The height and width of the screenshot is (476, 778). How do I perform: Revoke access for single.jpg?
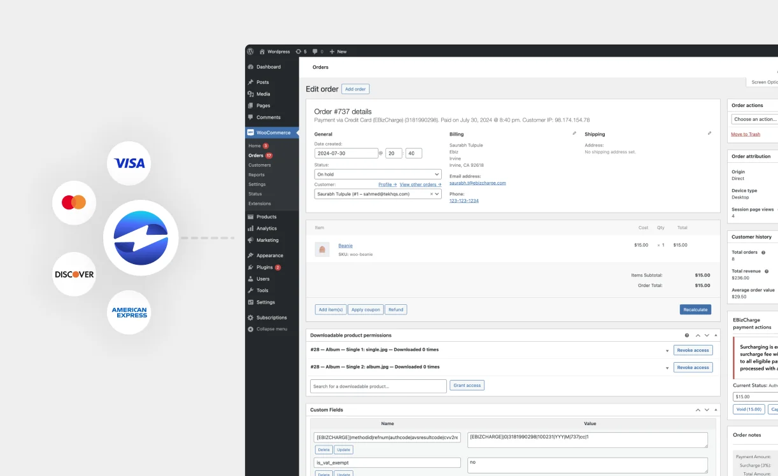click(693, 350)
